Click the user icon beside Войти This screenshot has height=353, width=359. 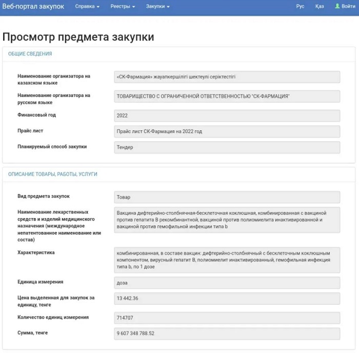click(337, 6)
